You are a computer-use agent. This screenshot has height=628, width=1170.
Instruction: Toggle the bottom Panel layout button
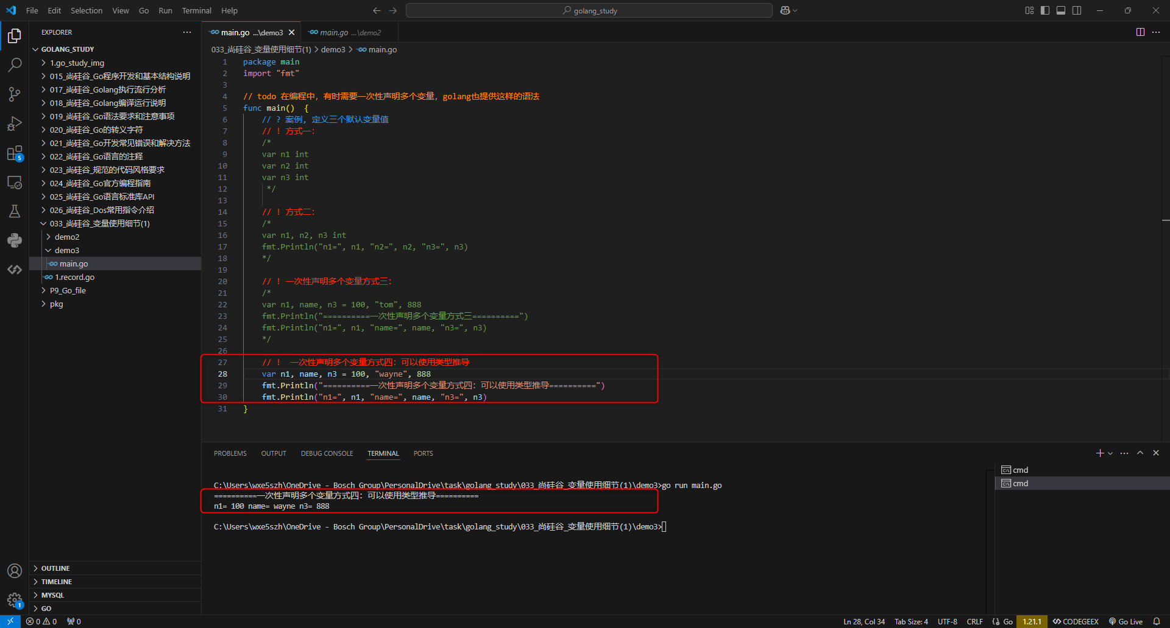click(1061, 10)
